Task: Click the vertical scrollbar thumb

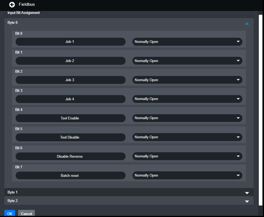Action: point(260,110)
